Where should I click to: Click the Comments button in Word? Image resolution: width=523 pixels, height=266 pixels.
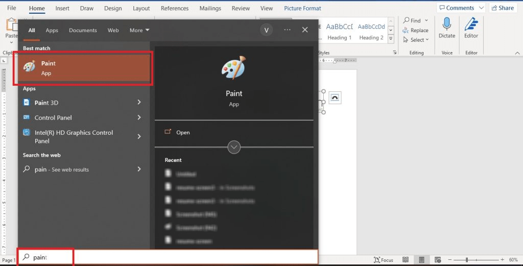[x=461, y=8]
